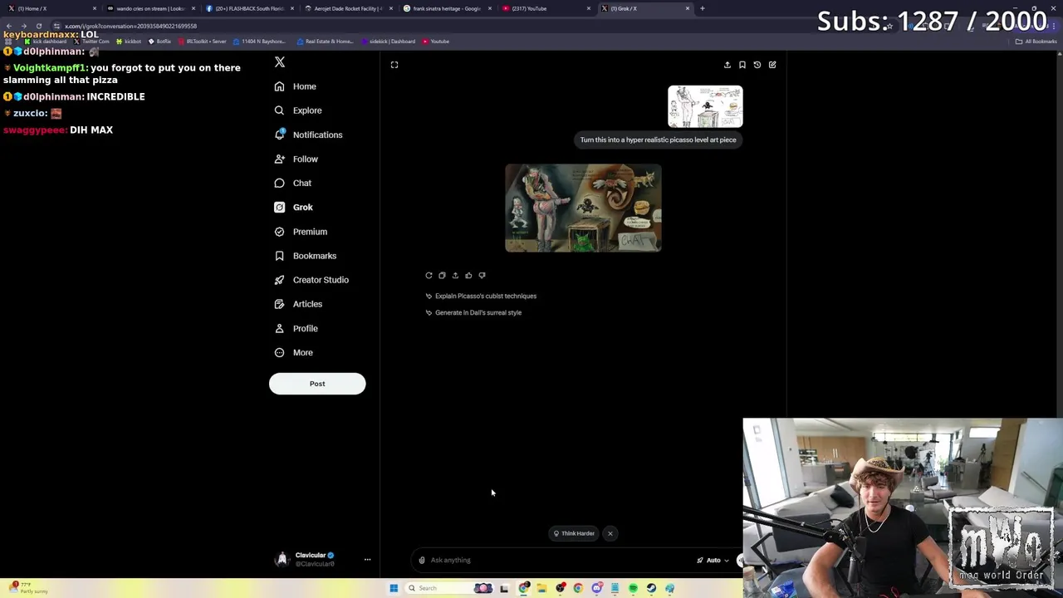Screen dimensions: 1063x598
Task: Open the Windows Start menu
Action: point(394,588)
